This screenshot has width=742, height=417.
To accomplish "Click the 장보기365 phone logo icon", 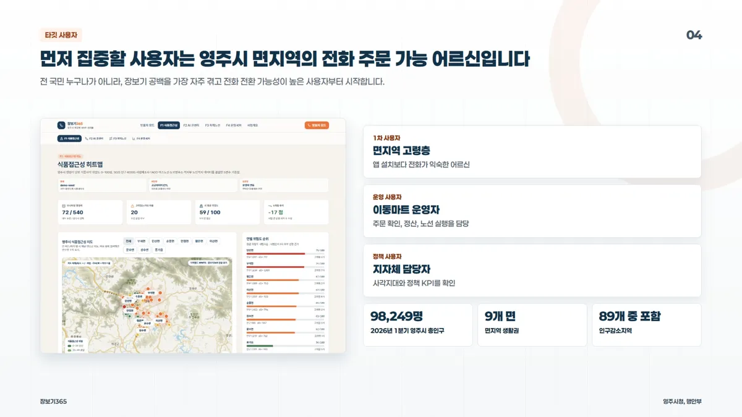I will (61, 125).
